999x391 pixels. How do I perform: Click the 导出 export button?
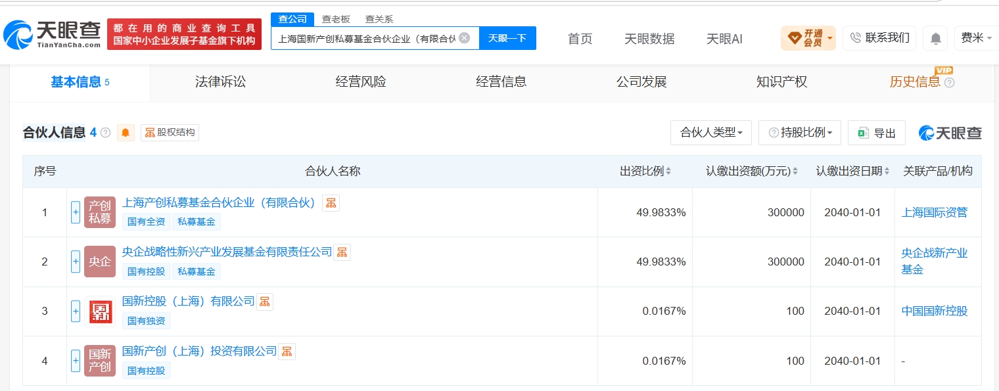[x=877, y=133]
